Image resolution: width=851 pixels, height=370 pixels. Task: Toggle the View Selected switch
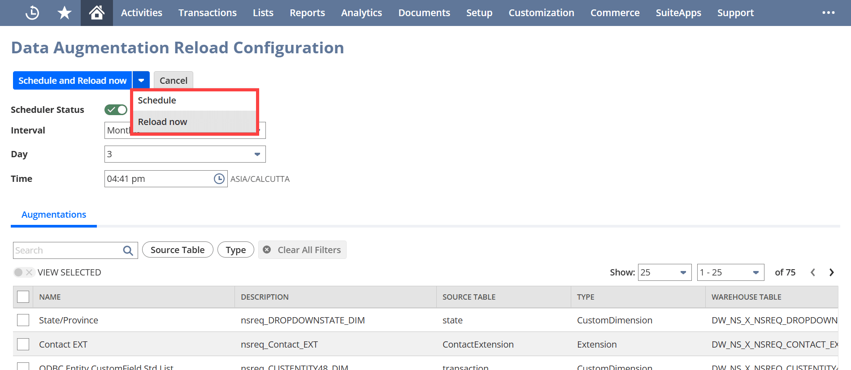point(23,272)
